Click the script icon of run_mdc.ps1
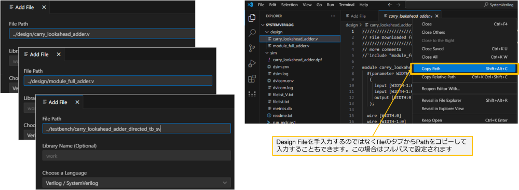519x190 pixels. click(269, 123)
